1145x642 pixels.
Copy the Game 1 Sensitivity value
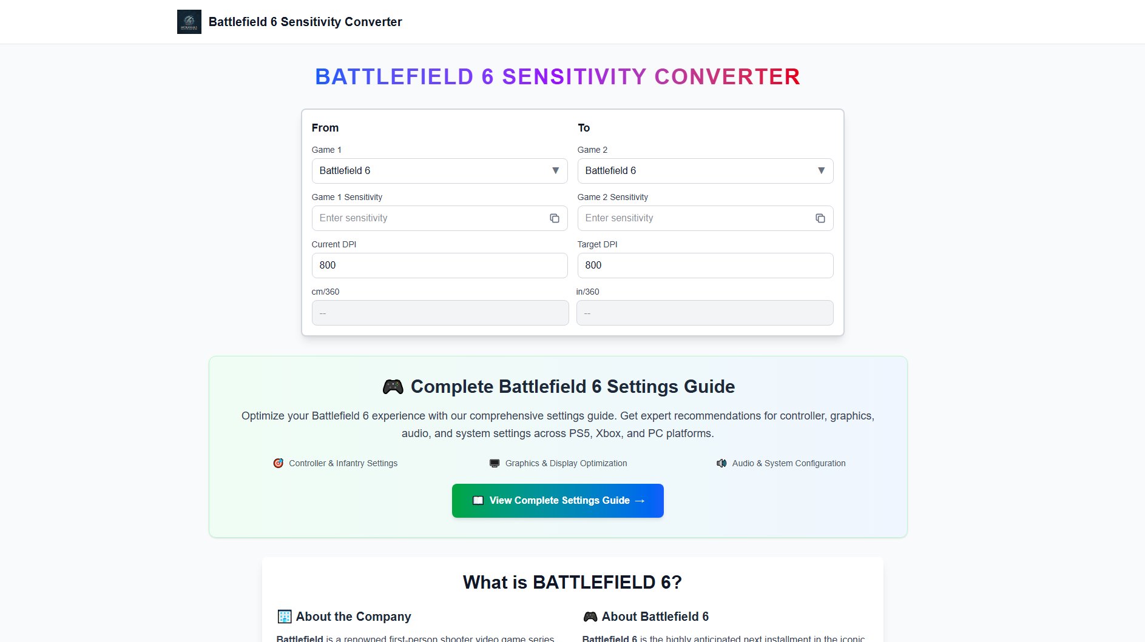tap(554, 218)
